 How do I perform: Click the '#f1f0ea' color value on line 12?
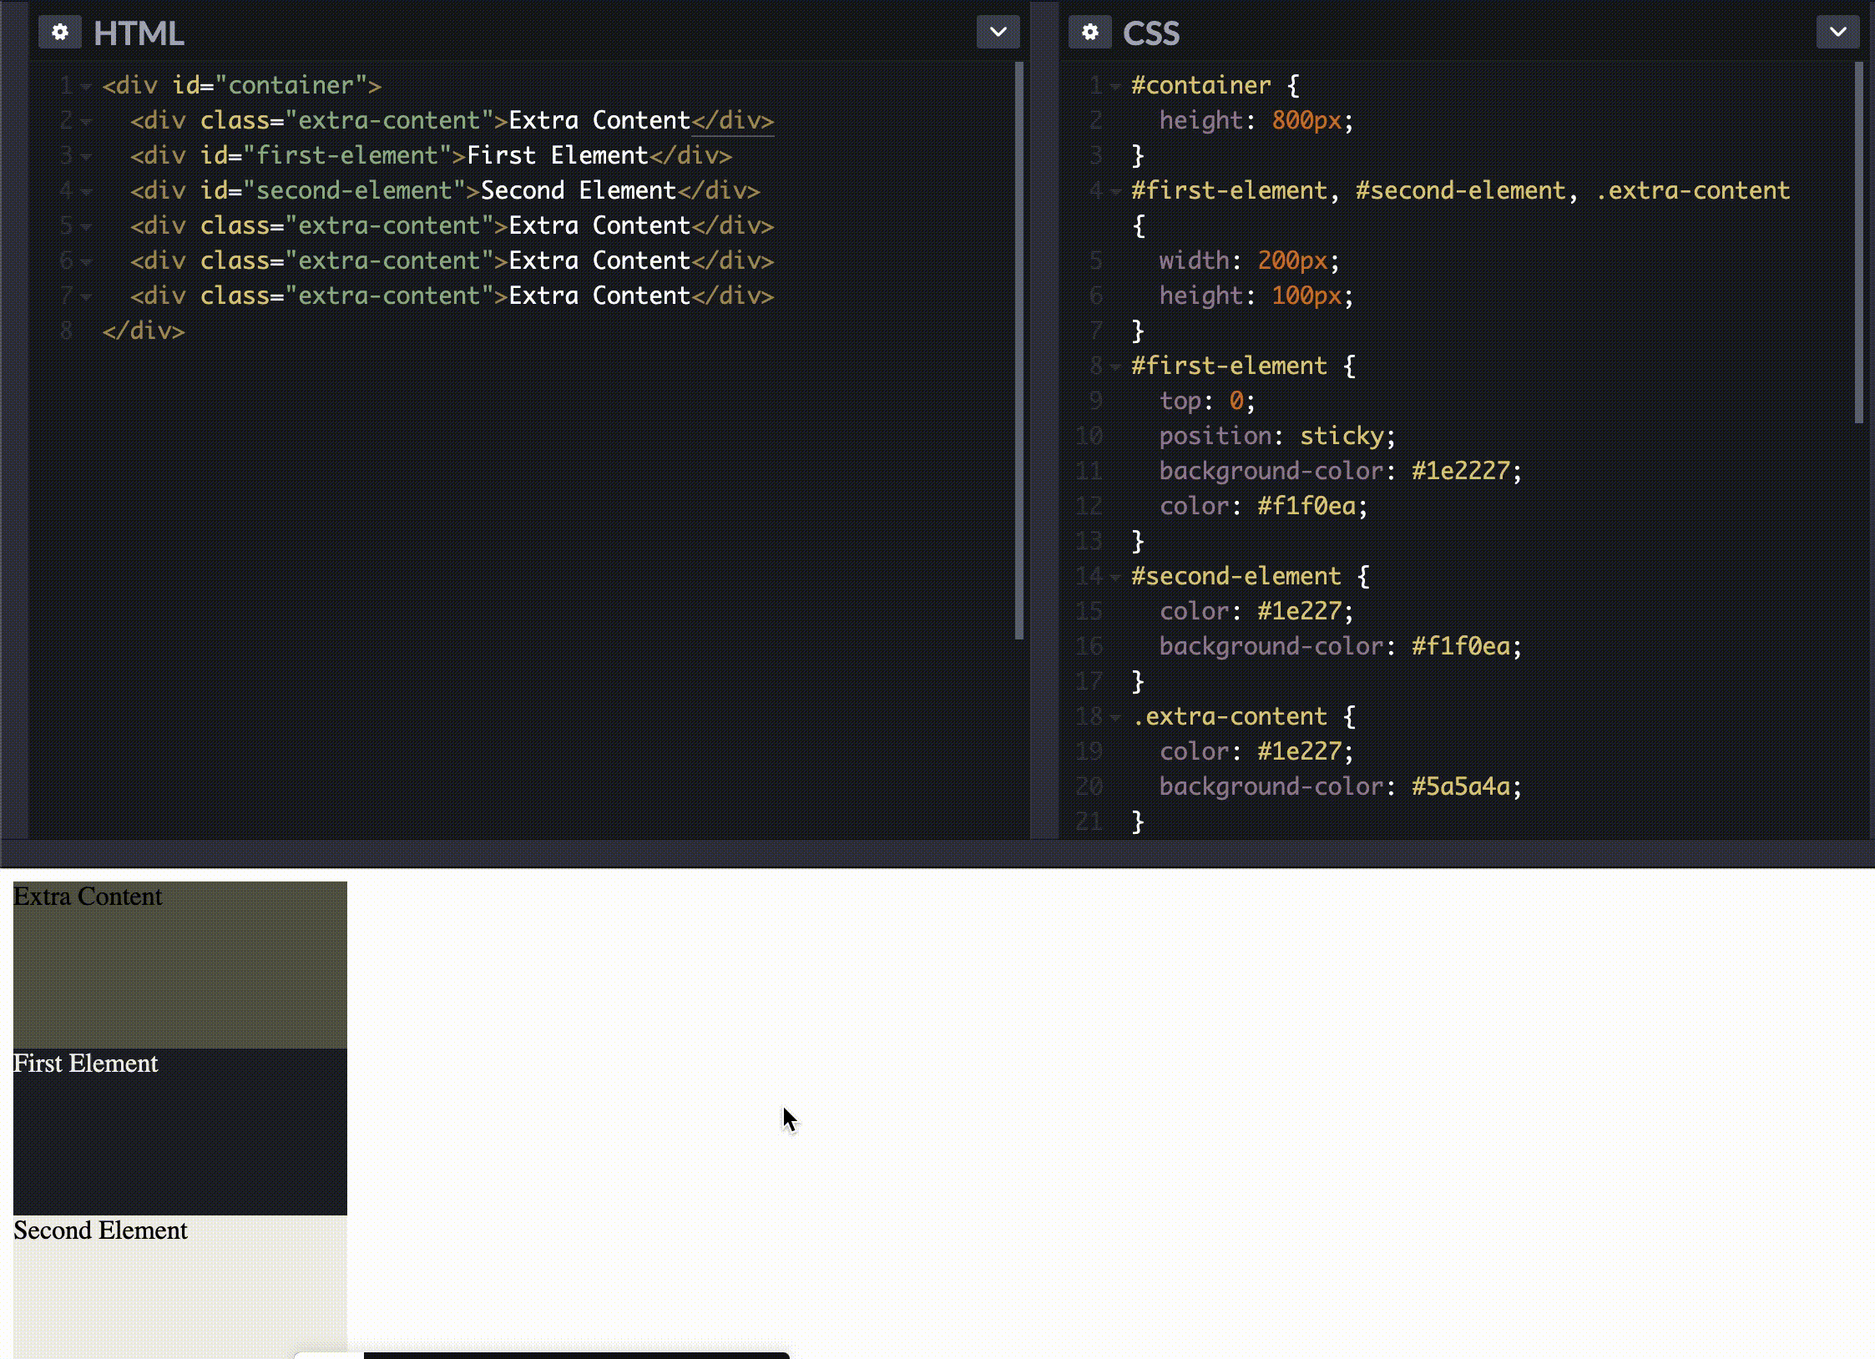pos(1306,506)
